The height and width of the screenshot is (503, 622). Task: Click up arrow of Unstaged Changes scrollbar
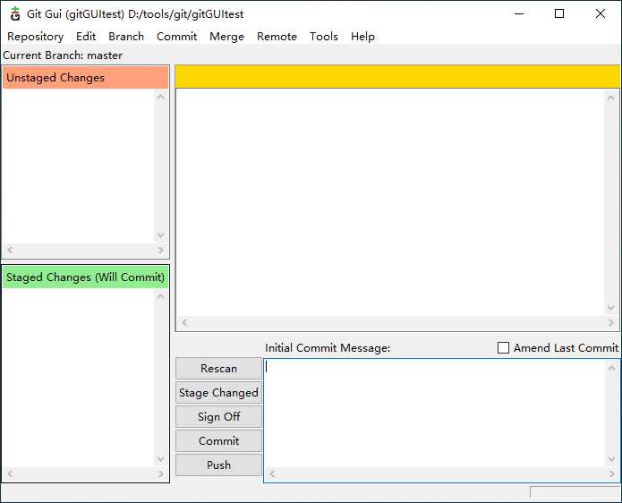(x=161, y=97)
